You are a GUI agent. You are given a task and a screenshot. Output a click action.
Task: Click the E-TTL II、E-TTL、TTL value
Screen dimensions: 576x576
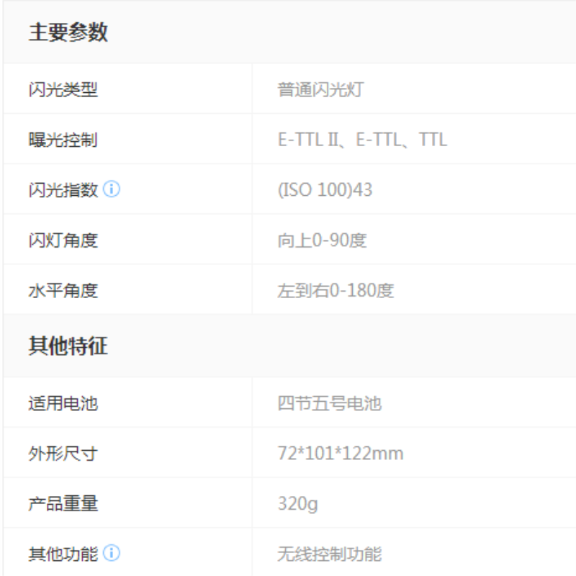[362, 140]
